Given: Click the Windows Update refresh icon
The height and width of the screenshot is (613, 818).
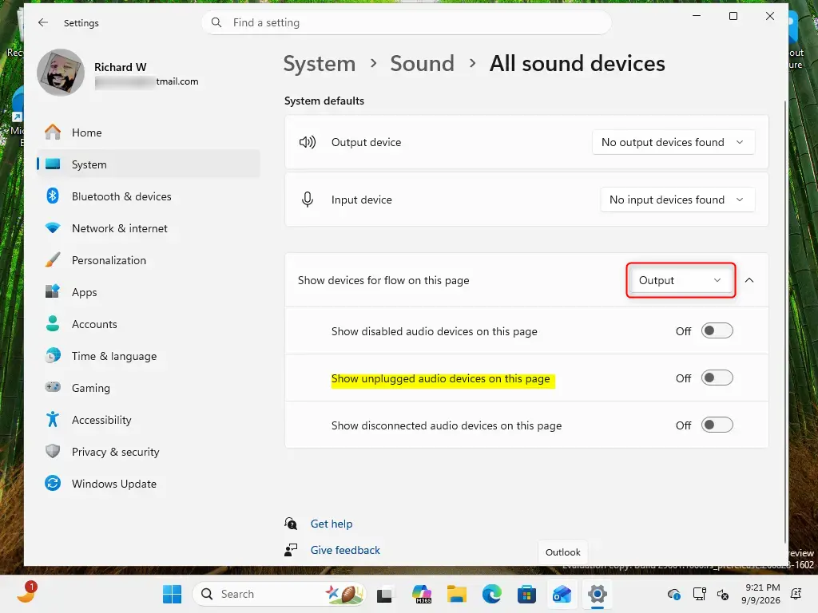Looking at the screenshot, I should tap(53, 483).
